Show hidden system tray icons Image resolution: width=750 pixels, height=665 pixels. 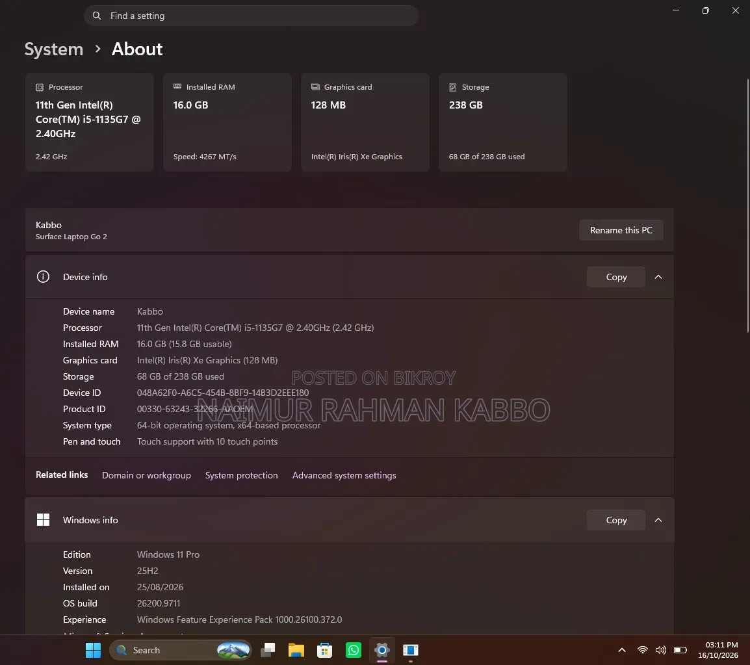tap(622, 649)
